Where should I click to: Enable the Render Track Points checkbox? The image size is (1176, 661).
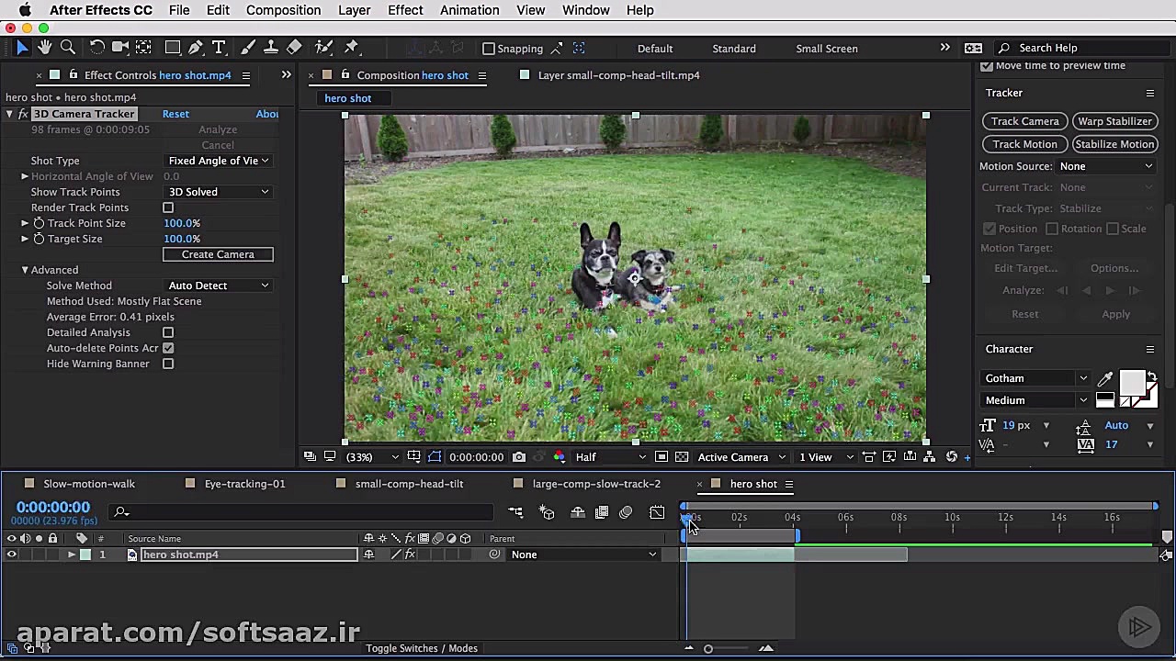168,207
